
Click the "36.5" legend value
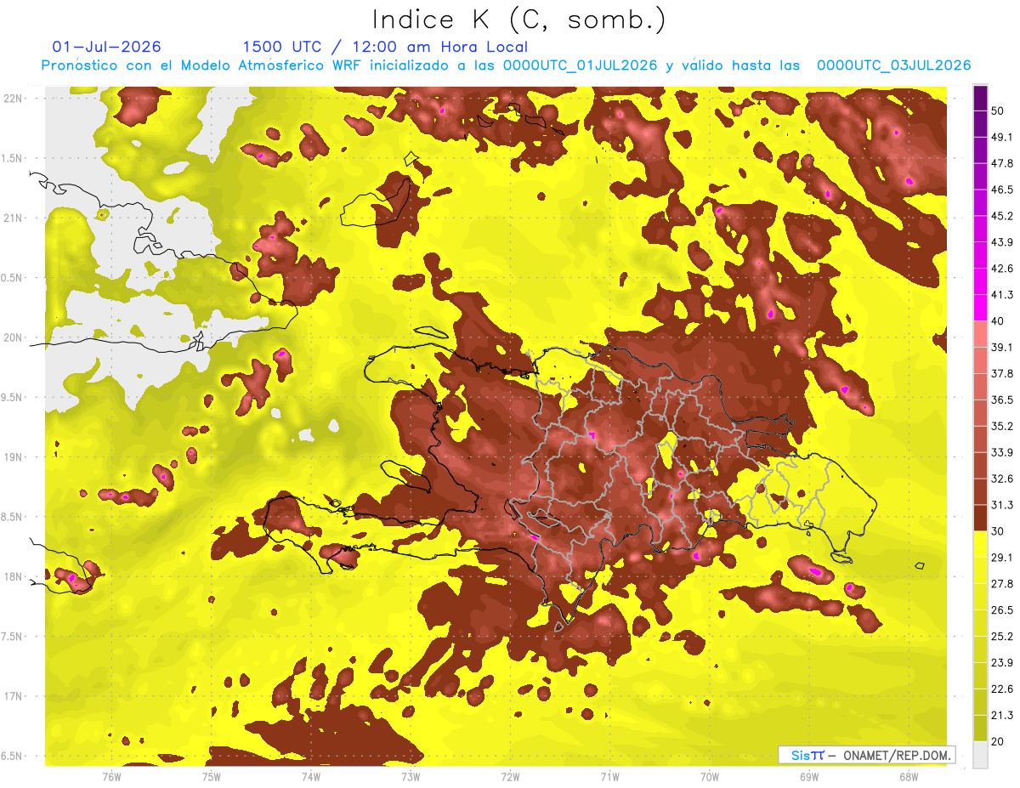click(1001, 400)
